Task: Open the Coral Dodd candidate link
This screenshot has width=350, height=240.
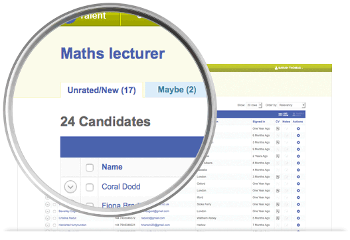Action: pos(121,187)
